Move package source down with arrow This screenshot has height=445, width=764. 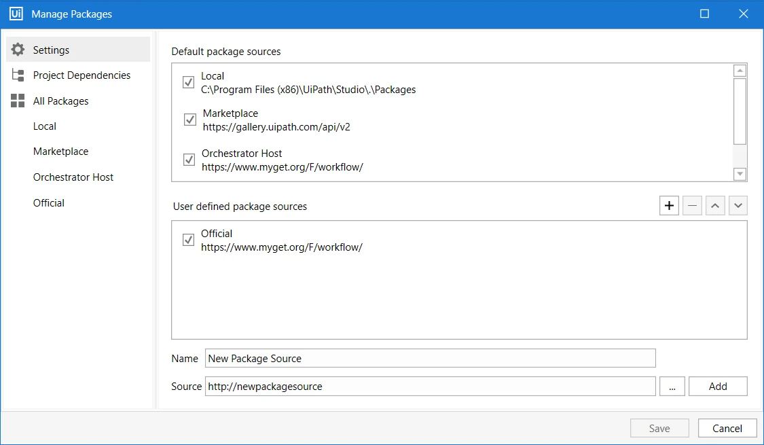[738, 206]
